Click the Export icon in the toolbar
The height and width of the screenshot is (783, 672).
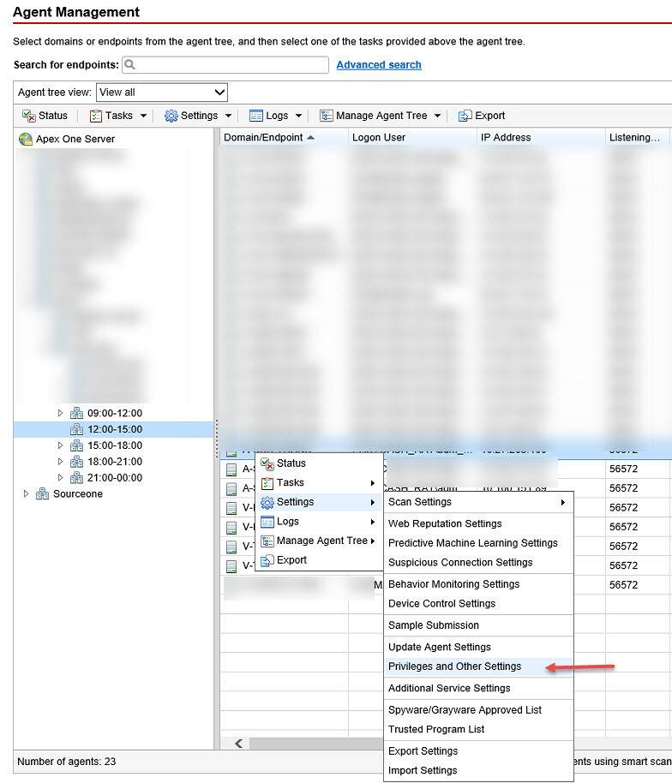pyautogui.click(x=465, y=116)
